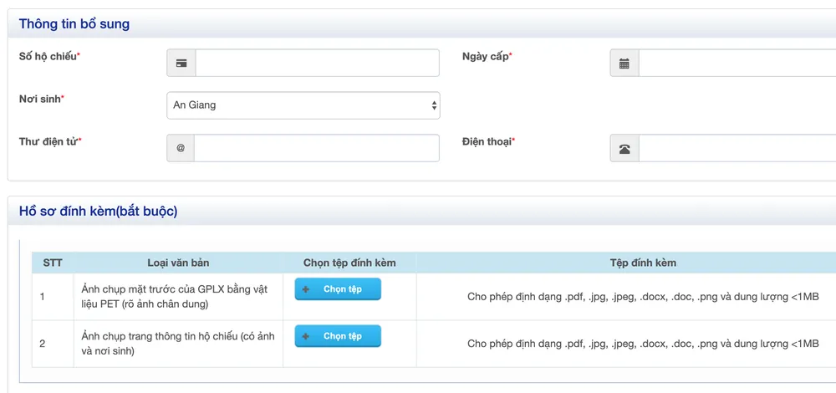Screen dimensions: 836x393
Task: Open the Nơi sinh dropdown showing An Giang
Action: click(303, 105)
